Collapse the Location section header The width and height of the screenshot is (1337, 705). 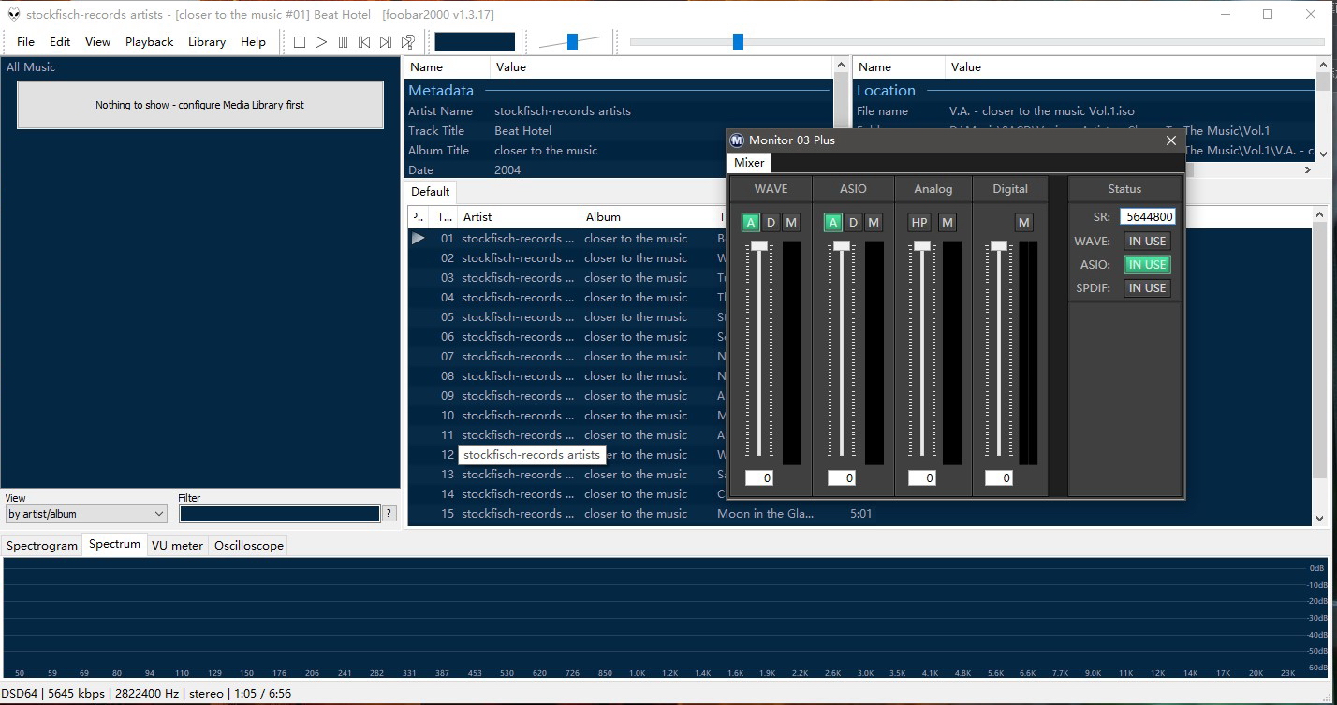tap(886, 91)
